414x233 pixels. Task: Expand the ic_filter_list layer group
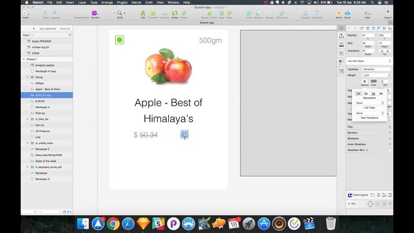[x=27, y=119]
